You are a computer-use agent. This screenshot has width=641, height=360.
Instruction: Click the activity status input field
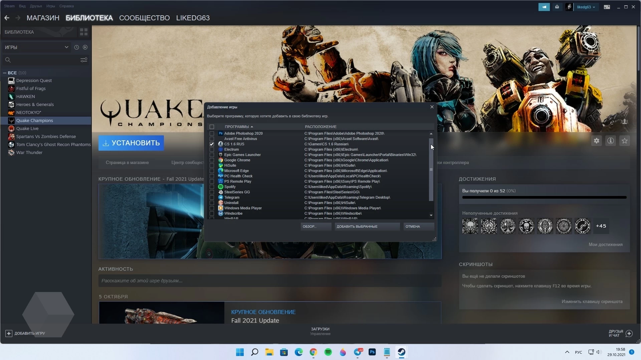(x=270, y=281)
